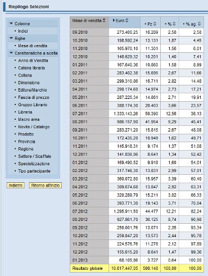The width and height of the screenshot is (208, 276).
Task: Collapse the Caratteristiche a scelta section
Action: (11, 53)
